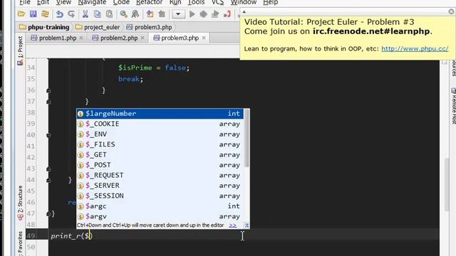Choose $argc from the completion list
The image size is (456, 256).
click(160, 206)
